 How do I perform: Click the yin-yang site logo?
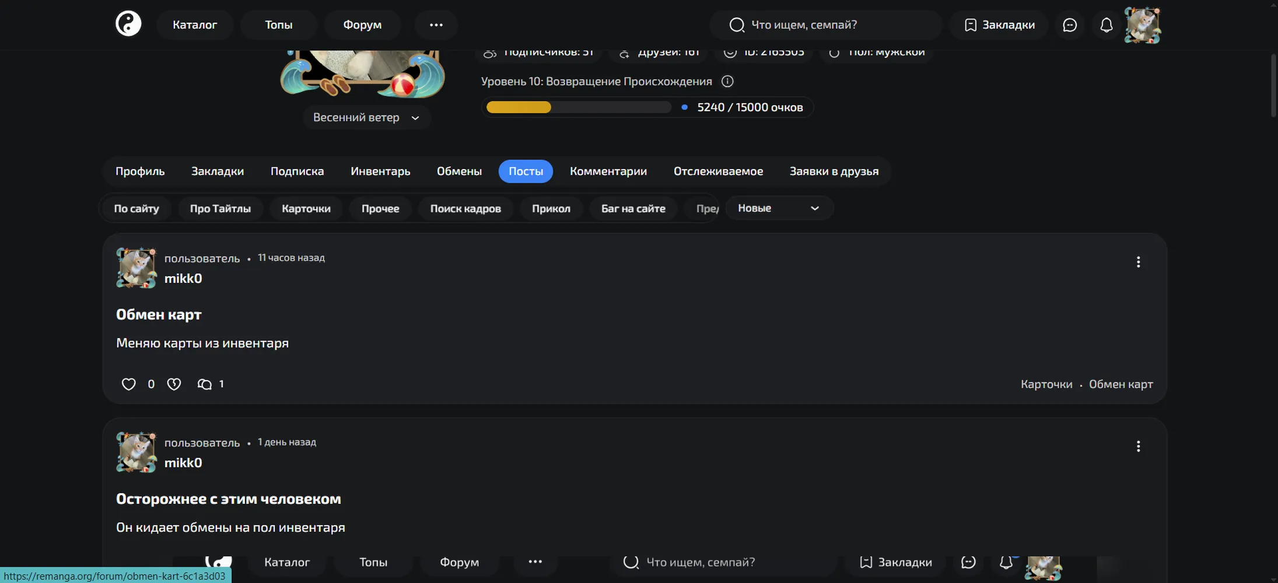(x=128, y=24)
